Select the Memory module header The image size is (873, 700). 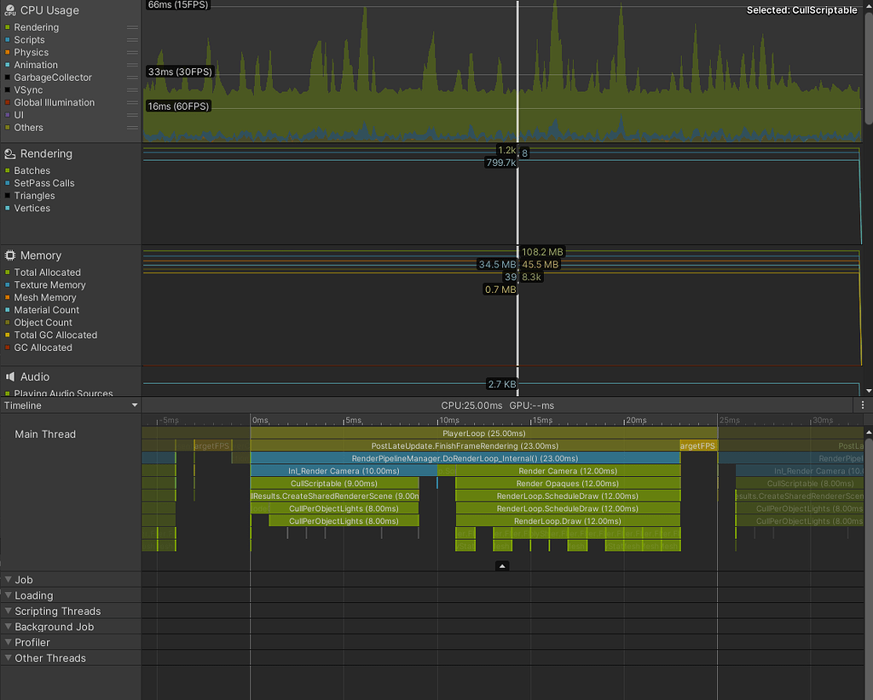point(42,255)
